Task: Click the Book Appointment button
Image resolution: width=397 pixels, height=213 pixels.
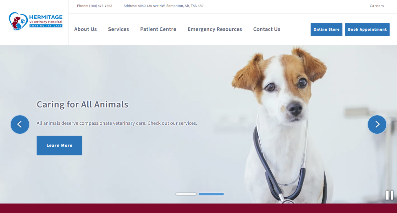Action: pos(367,29)
